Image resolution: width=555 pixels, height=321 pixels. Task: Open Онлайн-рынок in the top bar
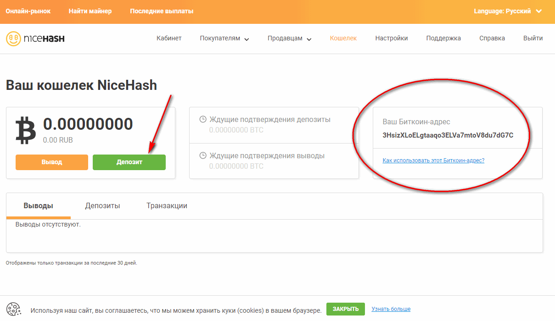point(28,11)
